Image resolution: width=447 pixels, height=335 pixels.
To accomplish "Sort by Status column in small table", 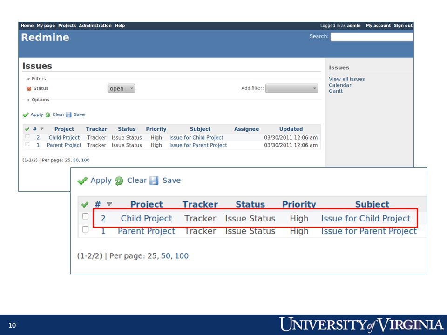I will tap(127, 129).
